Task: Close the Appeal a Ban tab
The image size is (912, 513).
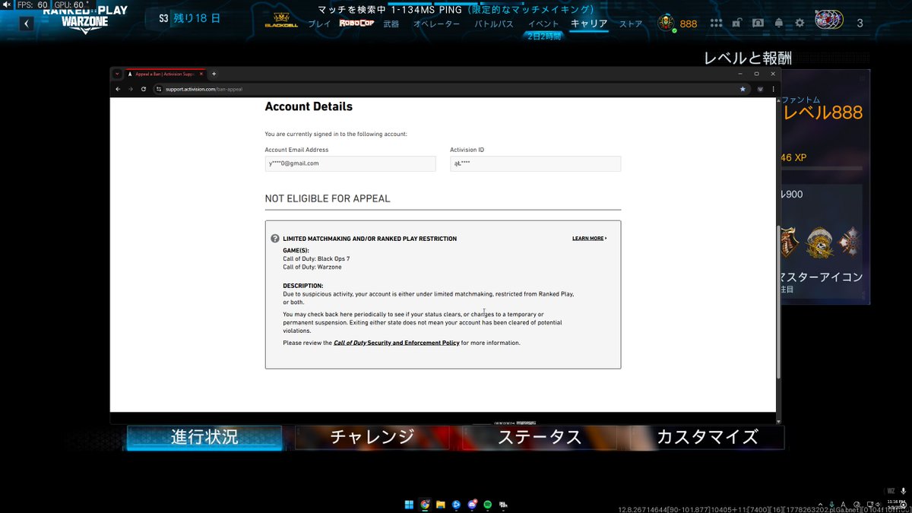Action: point(202,74)
